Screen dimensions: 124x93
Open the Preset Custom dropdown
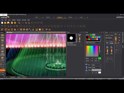96,67
